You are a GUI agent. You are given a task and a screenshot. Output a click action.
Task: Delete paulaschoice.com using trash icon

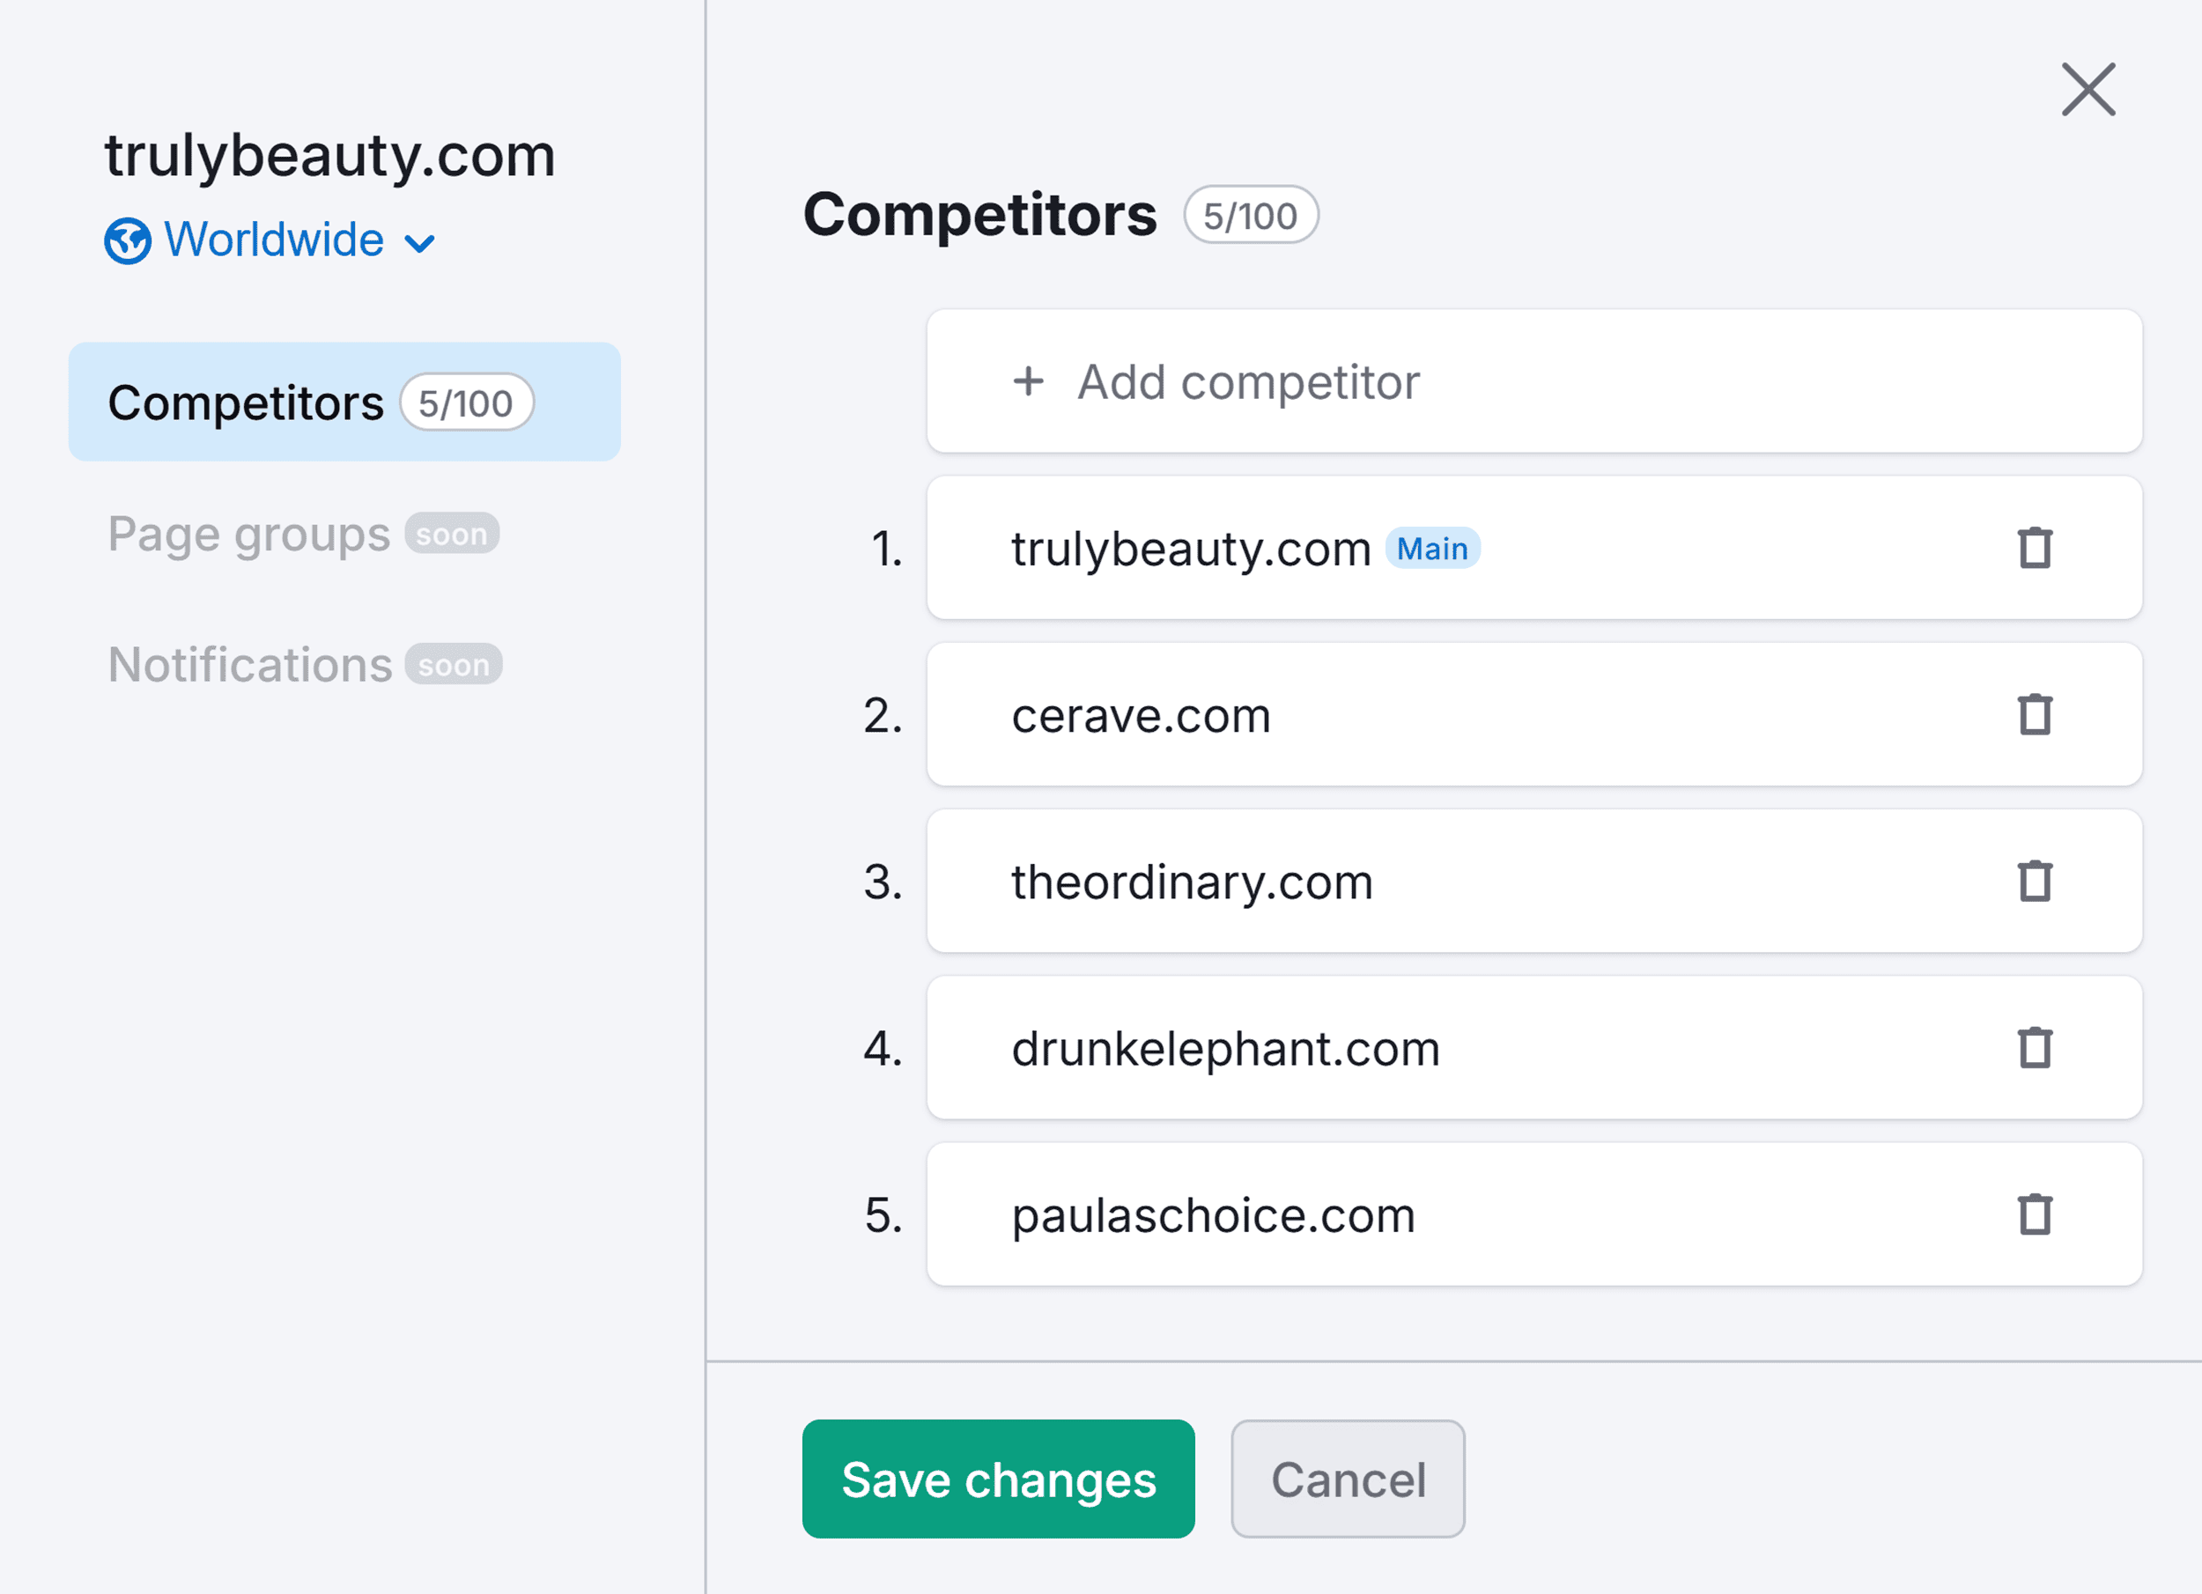point(2035,1214)
